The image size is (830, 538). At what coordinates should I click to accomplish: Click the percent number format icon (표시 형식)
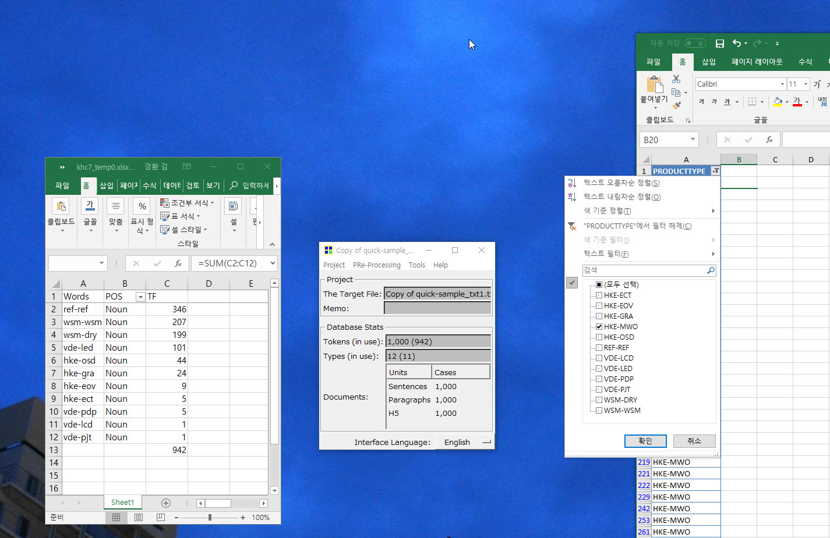(x=142, y=206)
